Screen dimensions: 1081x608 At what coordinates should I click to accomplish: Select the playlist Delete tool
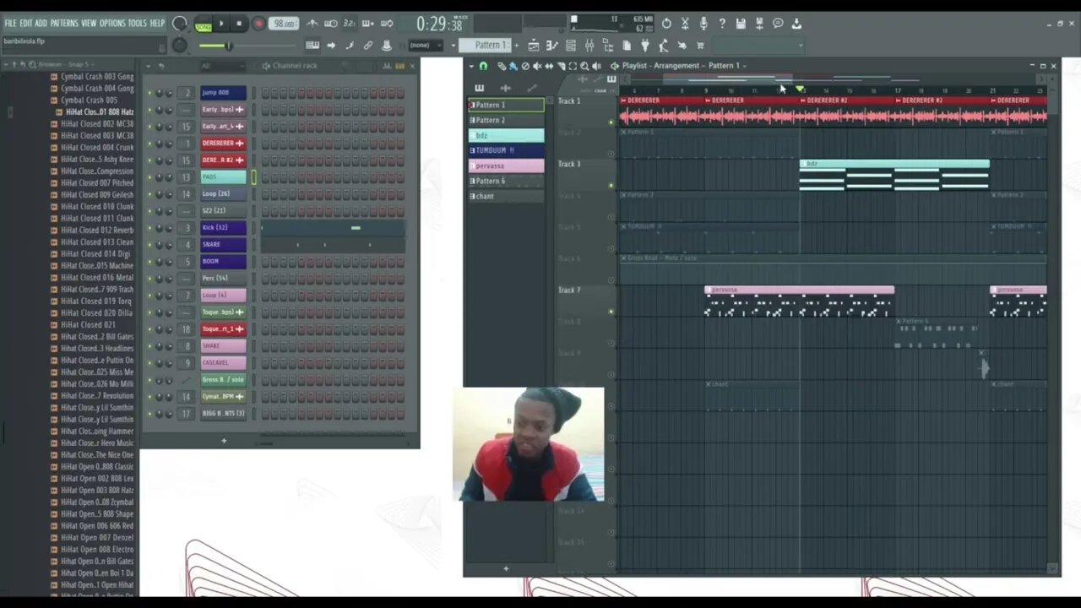click(x=525, y=66)
